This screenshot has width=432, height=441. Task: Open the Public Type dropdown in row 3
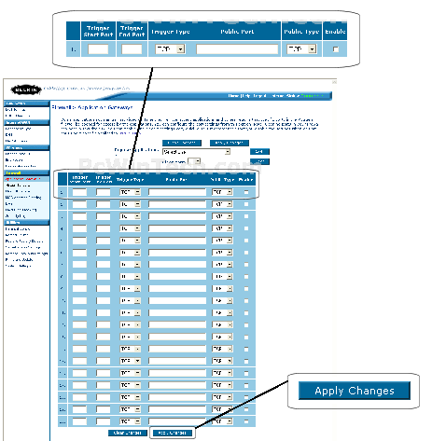click(222, 216)
